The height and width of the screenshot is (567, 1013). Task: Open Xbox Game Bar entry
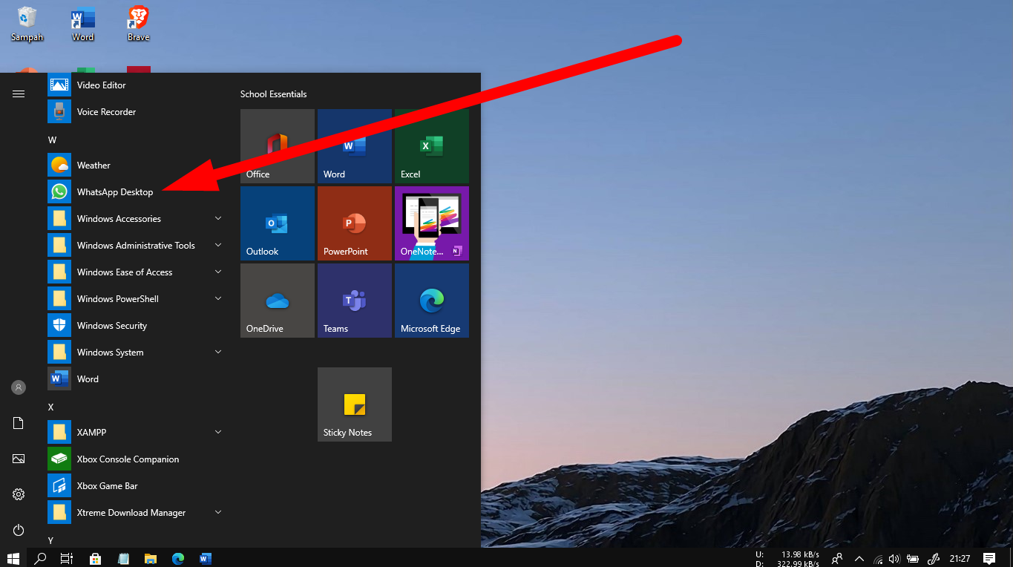tap(134, 486)
